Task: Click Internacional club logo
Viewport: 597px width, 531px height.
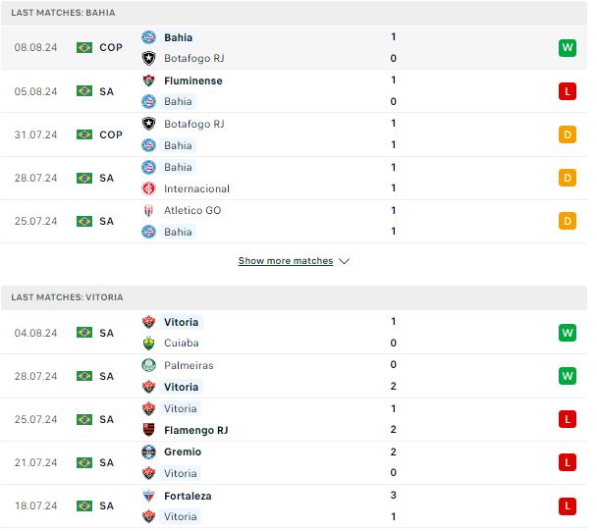Action: click(149, 188)
